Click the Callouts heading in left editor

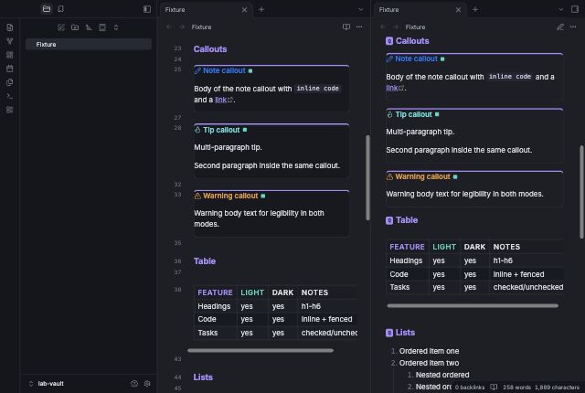click(x=210, y=49)
